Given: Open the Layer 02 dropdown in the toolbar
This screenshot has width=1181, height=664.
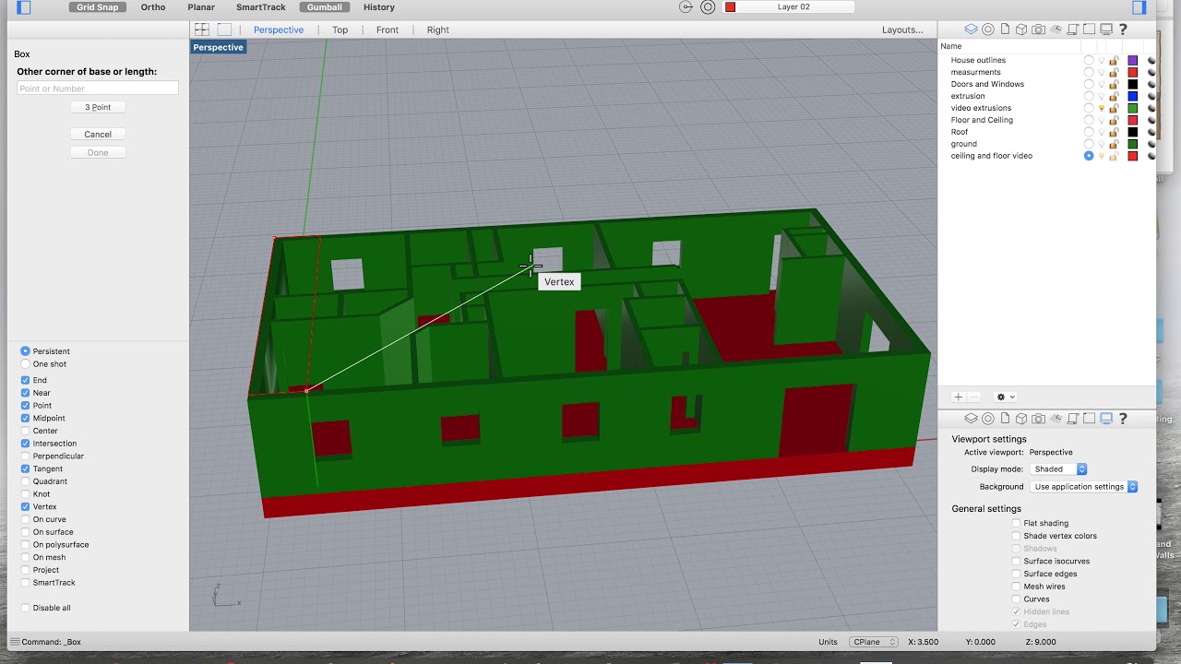Looking at the screenshot, I should pyautogui.click(x=788, y=7).
